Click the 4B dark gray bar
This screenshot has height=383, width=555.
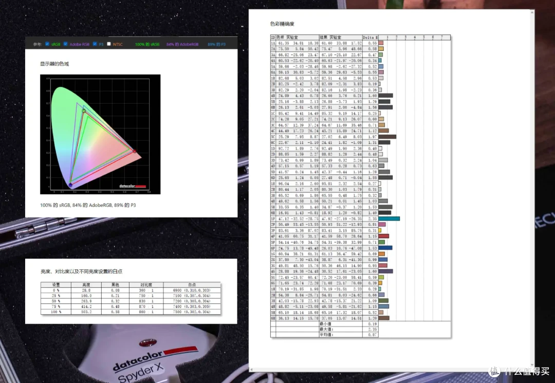pos(386,96)
